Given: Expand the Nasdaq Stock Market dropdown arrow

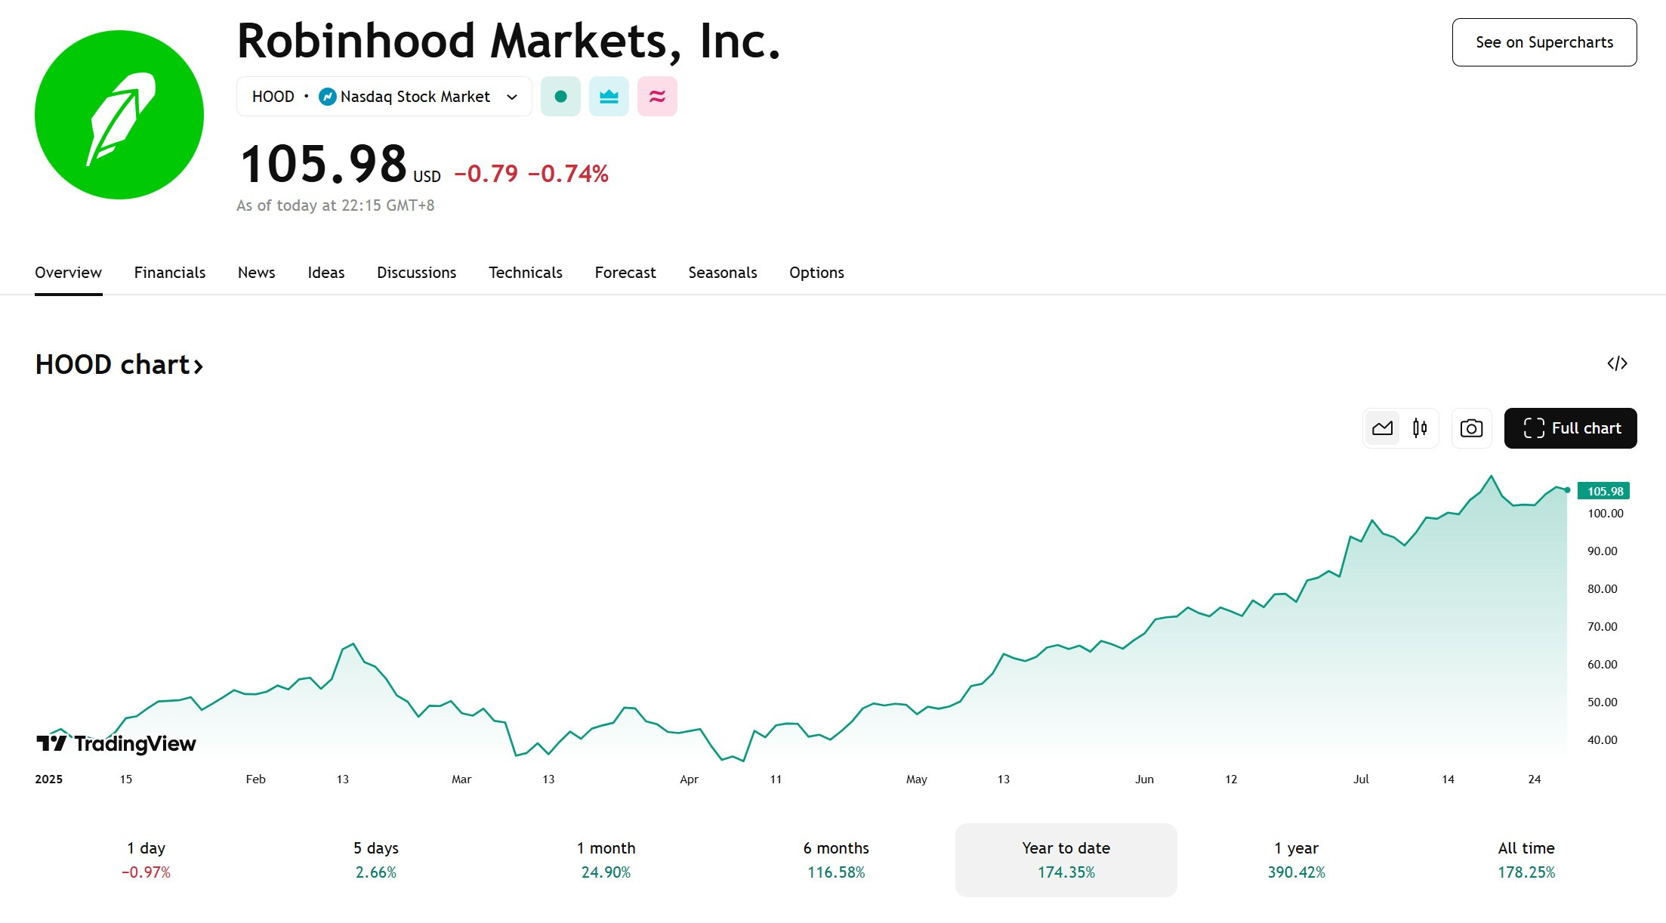Looking at the screenshot, I should pos(512,97).
